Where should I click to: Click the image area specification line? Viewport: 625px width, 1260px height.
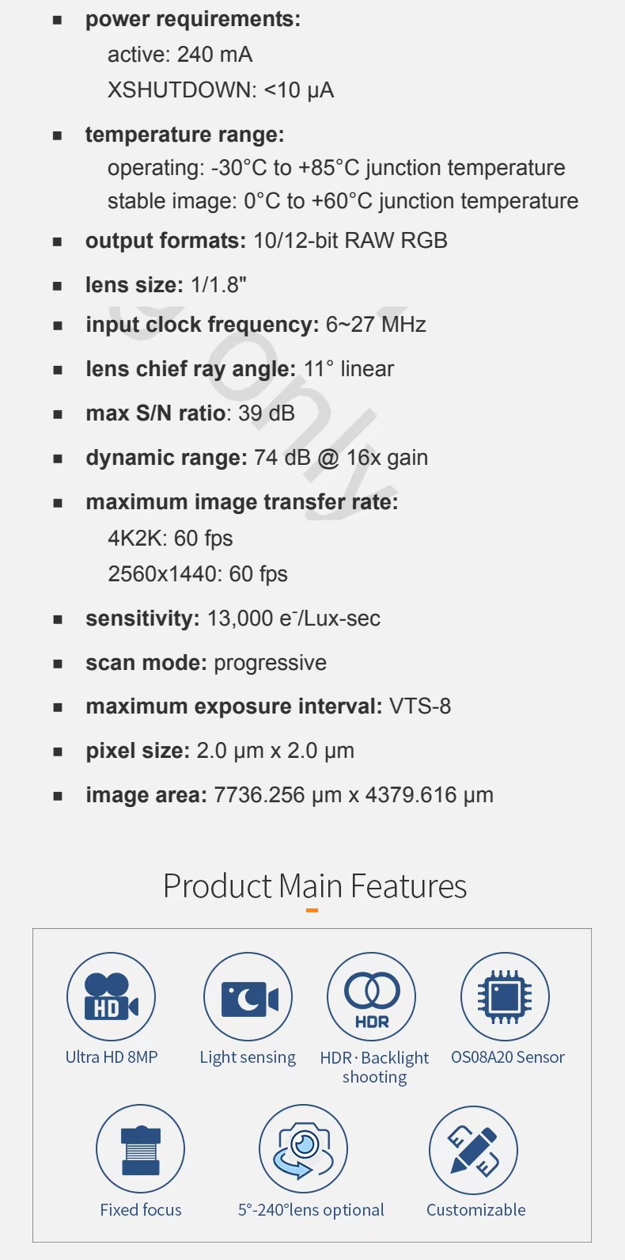[x=290, y=795]
